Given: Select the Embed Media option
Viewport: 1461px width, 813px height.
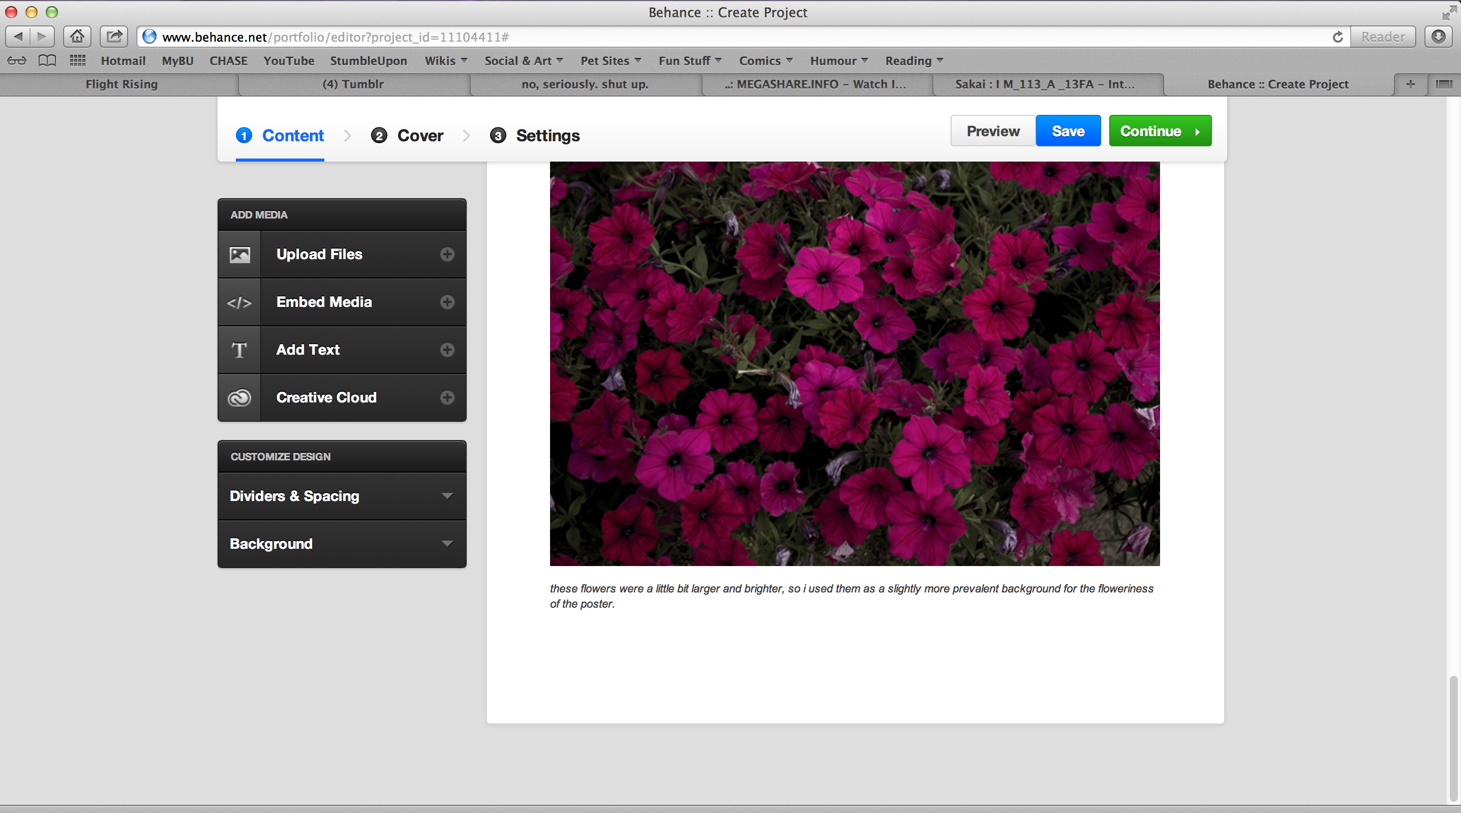Looking at the screenshot, I should (342, 302).
